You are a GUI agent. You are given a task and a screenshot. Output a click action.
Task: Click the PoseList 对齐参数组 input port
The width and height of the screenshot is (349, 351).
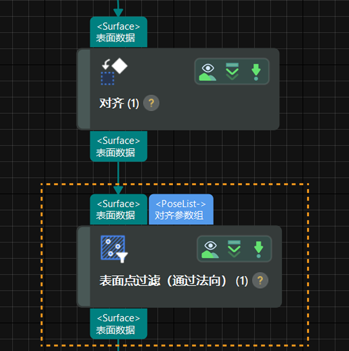(x=181, y=209)
